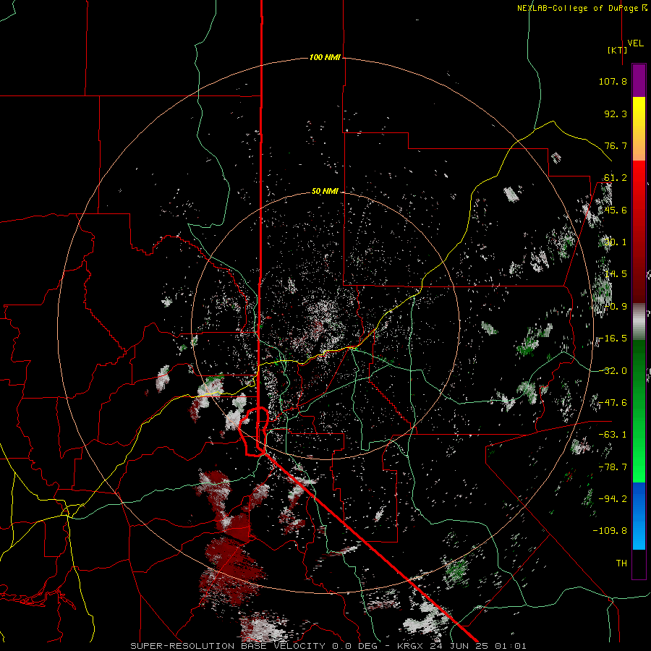
Task: Select the 14.5 scale value
Action: pyautogui.click(x=616, y=274)
